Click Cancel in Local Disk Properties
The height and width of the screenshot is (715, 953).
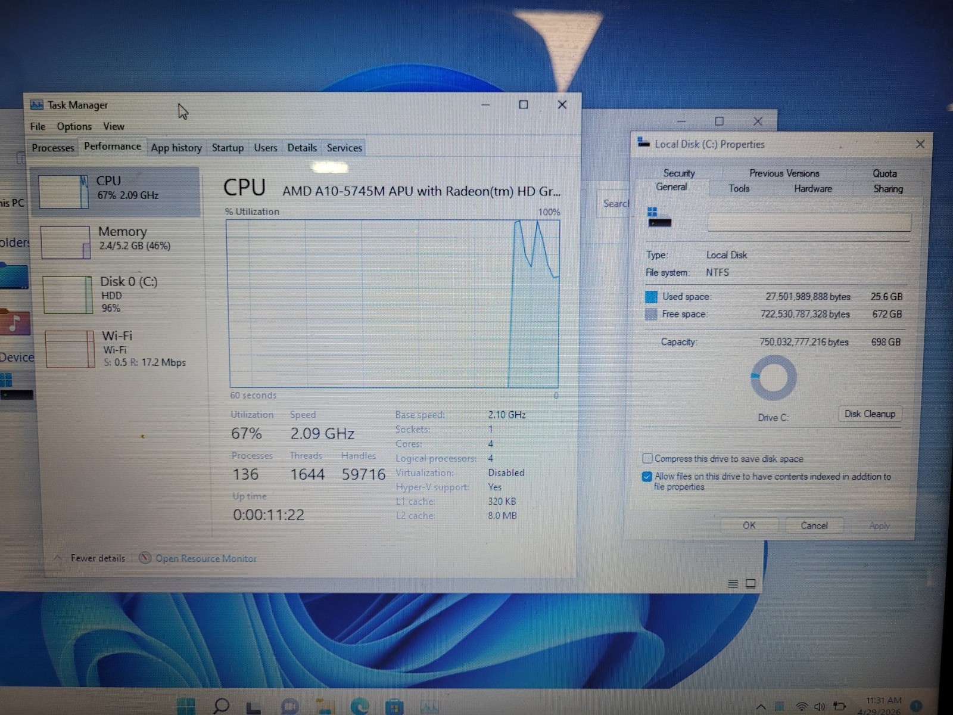tap(814, 526)
